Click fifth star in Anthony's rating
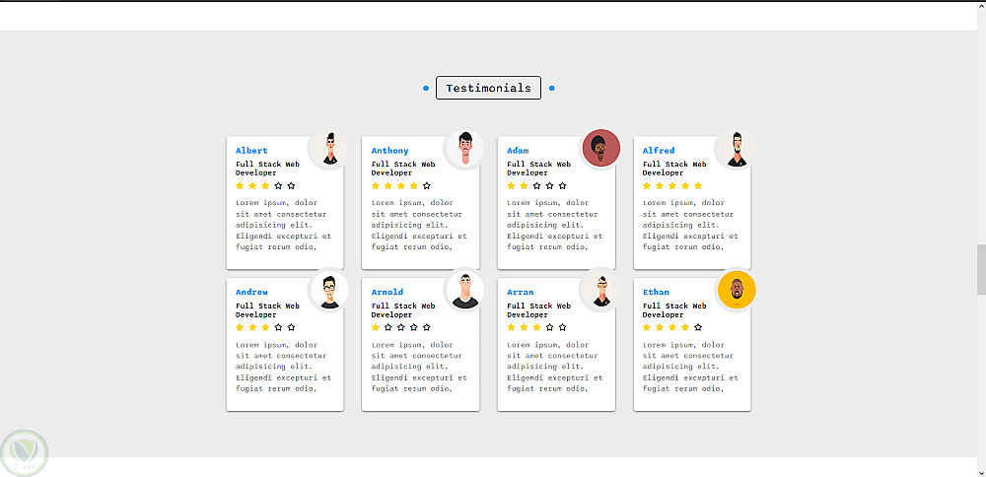This screenshot has width=986, height=477. tap(427, 185)
